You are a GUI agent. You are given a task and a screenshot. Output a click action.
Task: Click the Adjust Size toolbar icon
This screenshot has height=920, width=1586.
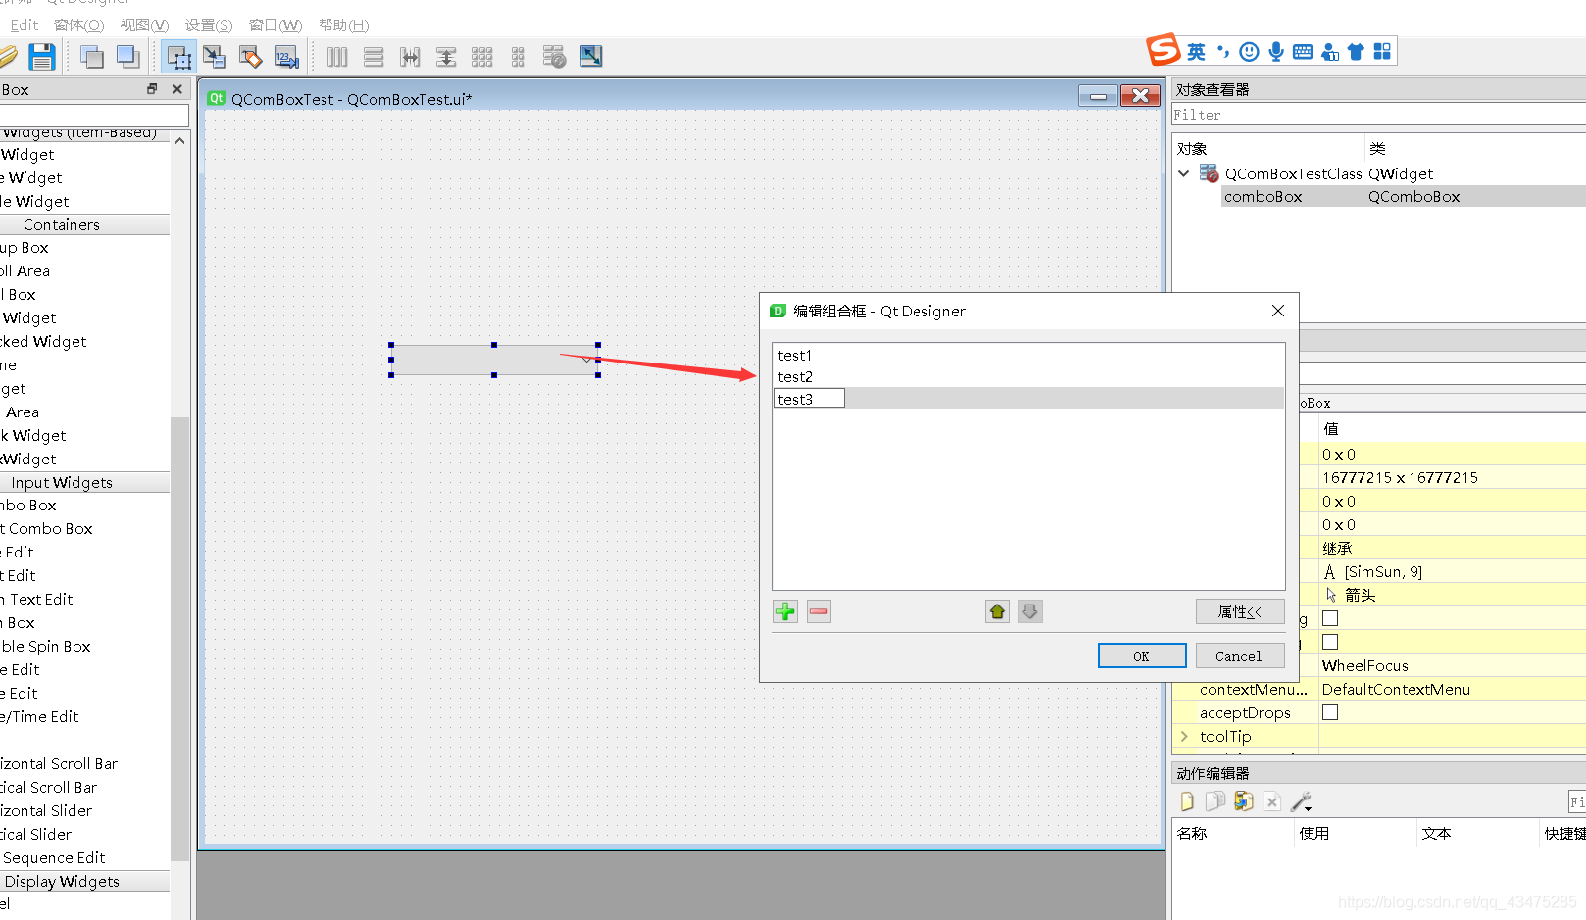tap(591, 57)
